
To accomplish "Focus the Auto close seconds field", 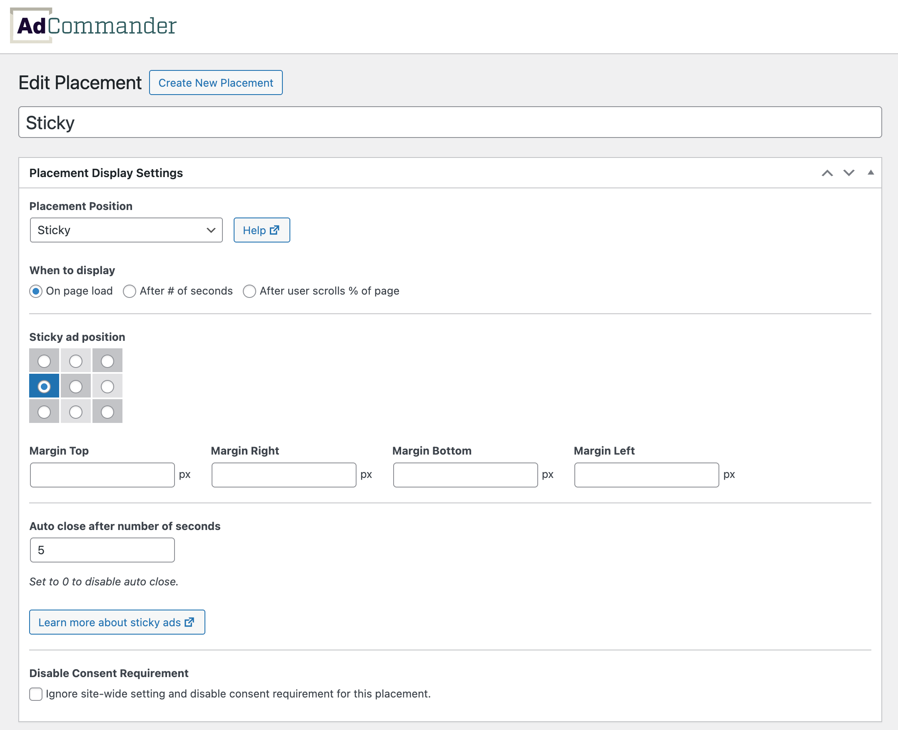I will 102,550.
